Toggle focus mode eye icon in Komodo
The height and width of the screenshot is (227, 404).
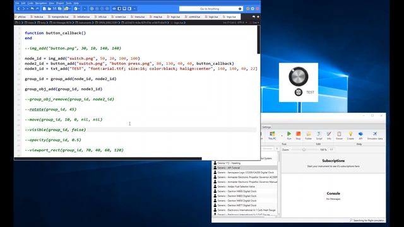point(114,9)
